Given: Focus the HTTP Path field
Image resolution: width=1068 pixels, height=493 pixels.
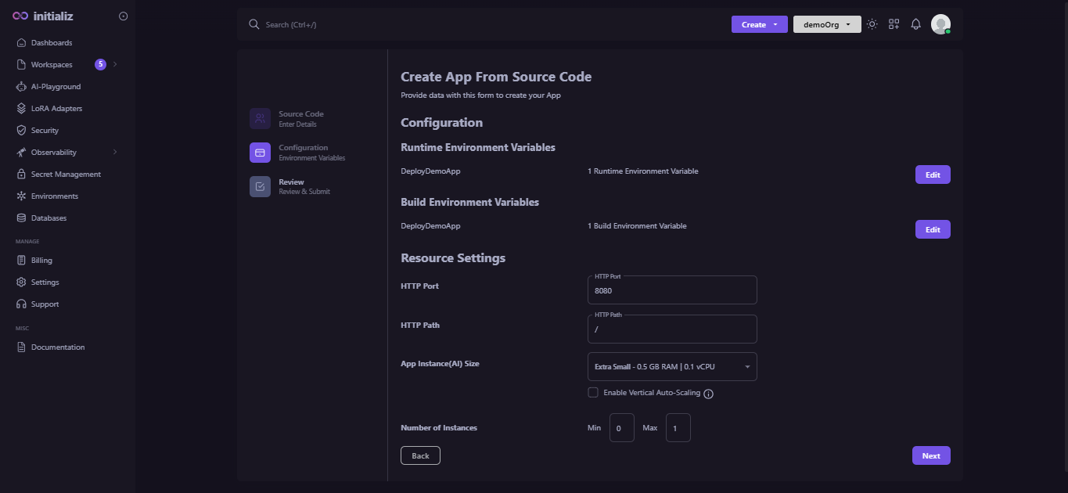Looking at the screenshot, I should [672, 329].
